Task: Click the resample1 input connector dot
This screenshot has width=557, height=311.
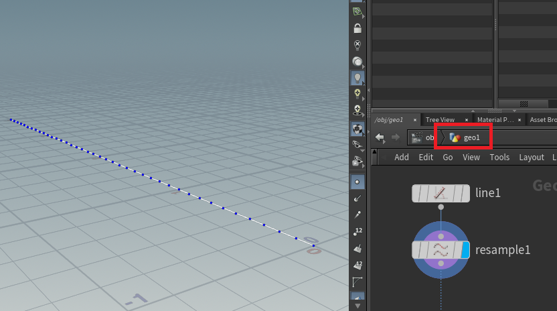Action: click(441, 237)
